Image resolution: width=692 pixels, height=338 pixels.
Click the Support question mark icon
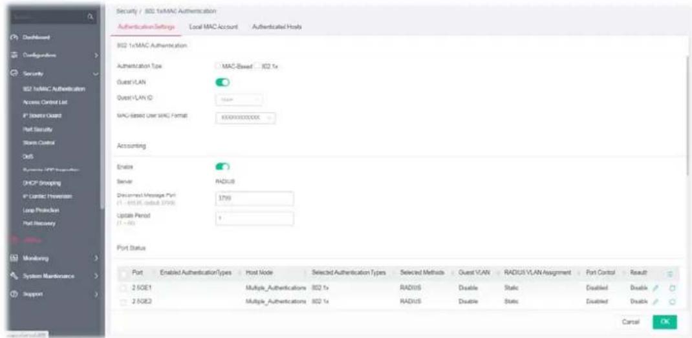pos(13,294)
